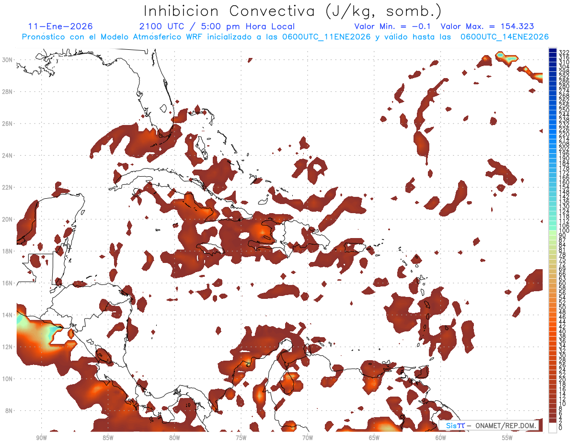The width and height of the screenshot is (575, 444).
Task: Click the 16N latitude label
Action: pyautogui.click(x=8, y=283)
